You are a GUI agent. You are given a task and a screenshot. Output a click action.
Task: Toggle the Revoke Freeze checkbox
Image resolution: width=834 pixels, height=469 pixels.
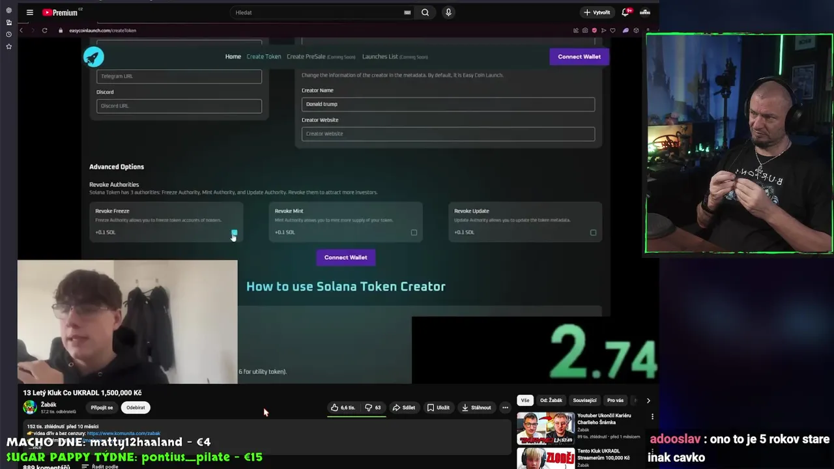click(x=234, y=233)
